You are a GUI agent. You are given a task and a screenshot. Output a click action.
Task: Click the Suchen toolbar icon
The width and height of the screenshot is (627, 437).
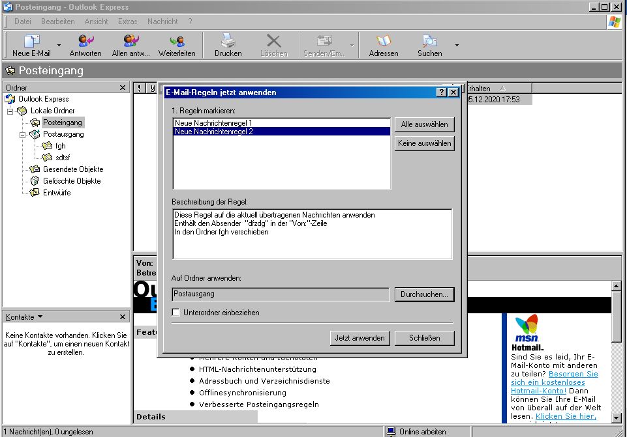429,41
